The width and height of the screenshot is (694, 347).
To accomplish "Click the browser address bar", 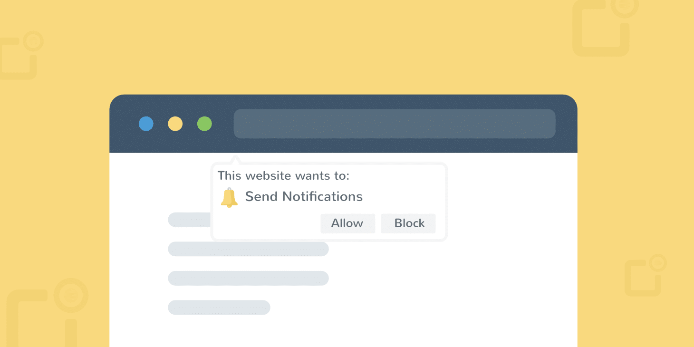I will coord(394,124).
